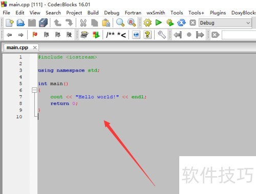This screenshot has width=256, height=194.
Task: Click the "using namespace std;" line
Action: 69,70
